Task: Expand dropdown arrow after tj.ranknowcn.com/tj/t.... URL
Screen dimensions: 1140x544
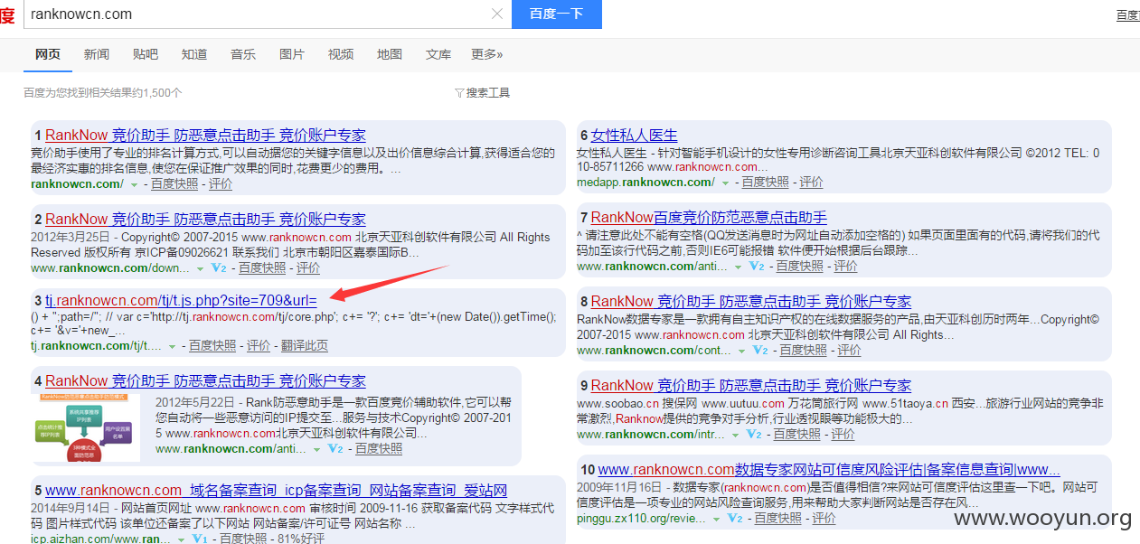Action: 173,346
